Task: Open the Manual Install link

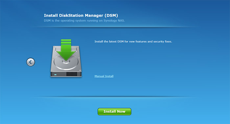Action: click(x=104, y=76)
